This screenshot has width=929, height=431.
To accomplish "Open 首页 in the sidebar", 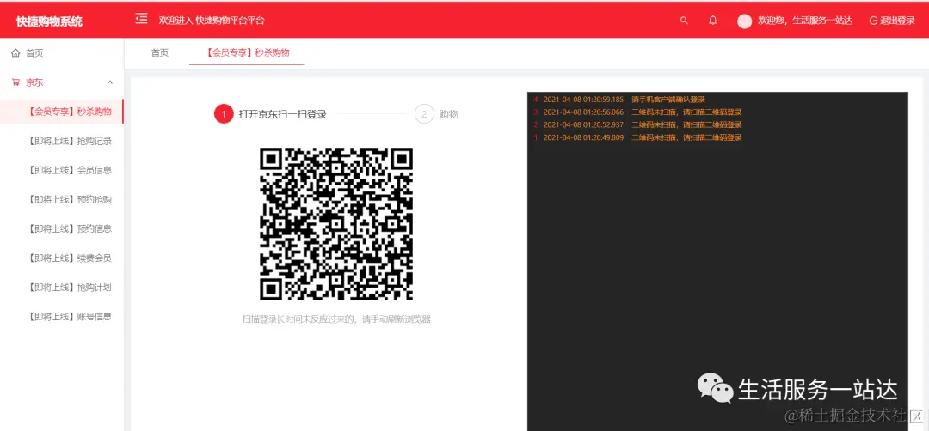I will coord(34,53).
